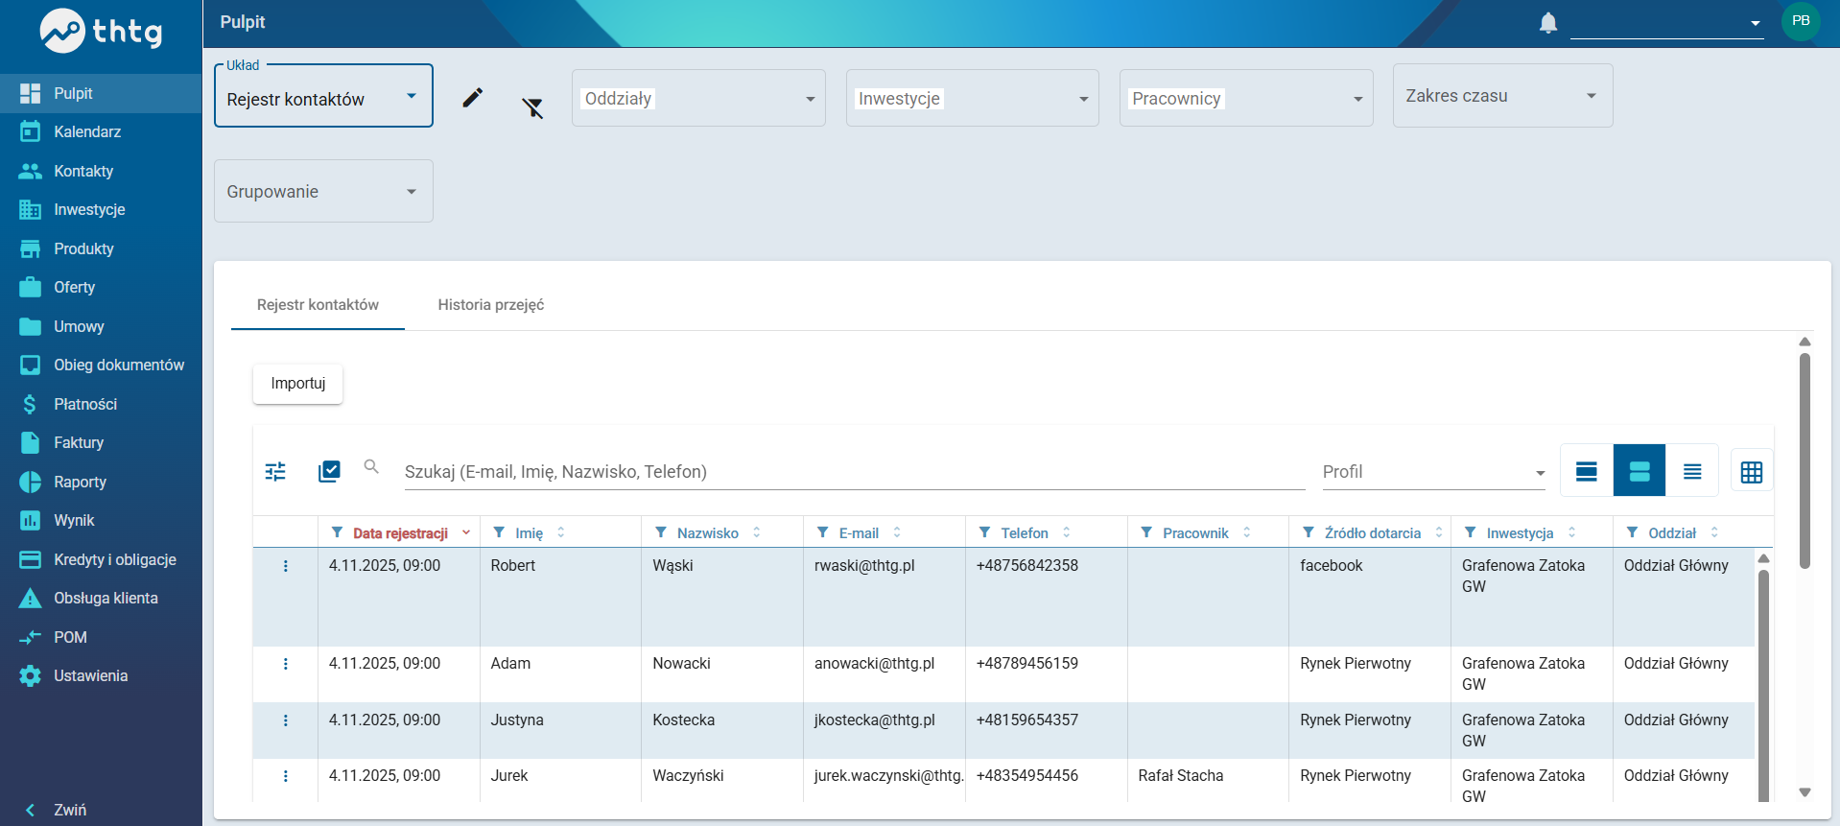Click the thtg logo
Image resolution: width=1840 pixels, height=826 pixels.
click(x=101, y=32)
